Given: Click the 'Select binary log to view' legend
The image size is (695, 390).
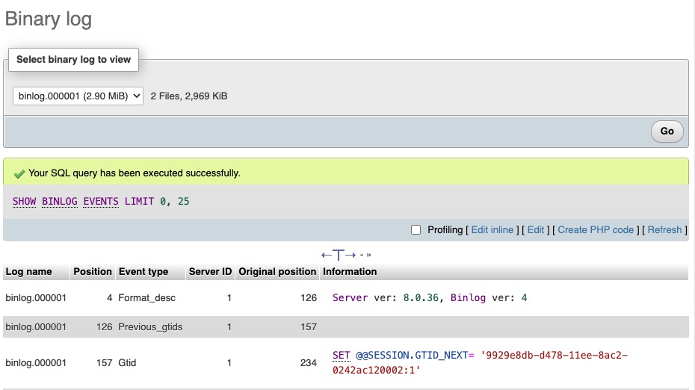Looking at the screenshot, I should pyautogui.click(x=73, y=59).
